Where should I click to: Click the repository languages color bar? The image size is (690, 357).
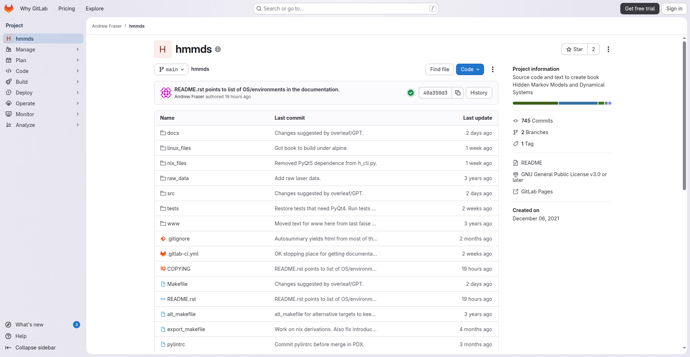pyautogui.click(x=561, y=103)
